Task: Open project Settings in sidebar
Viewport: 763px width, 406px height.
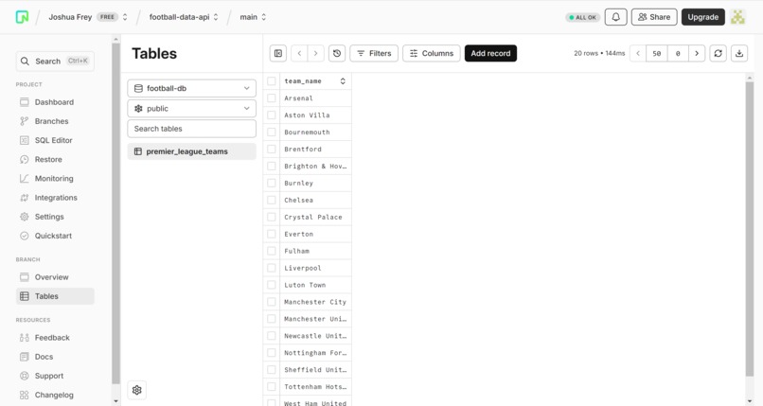Action: (55, 217)
